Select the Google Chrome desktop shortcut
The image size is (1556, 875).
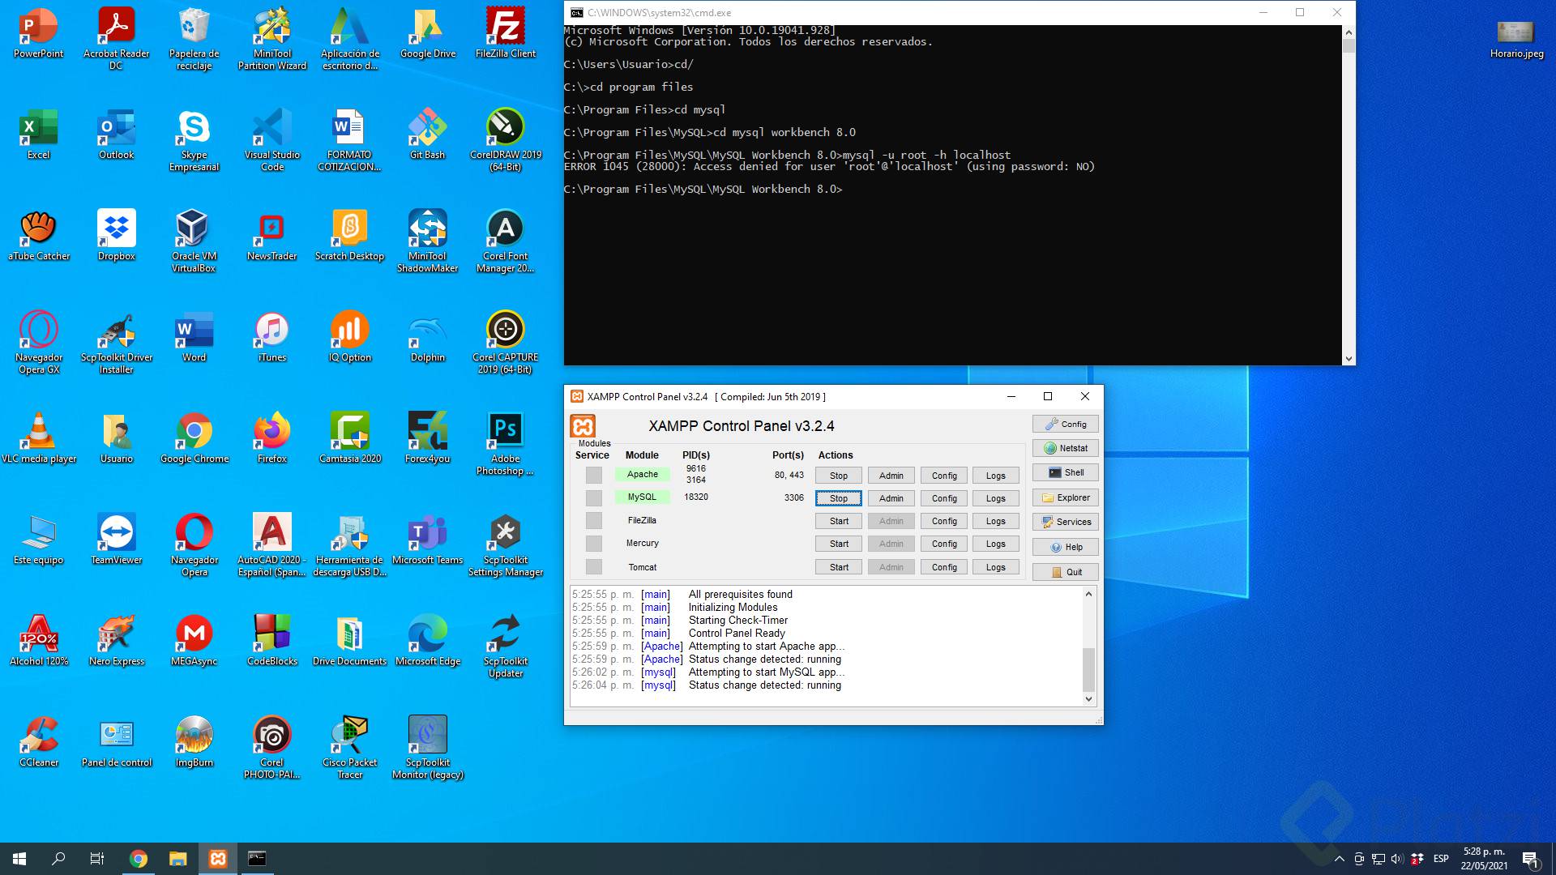(x=194, y=438)
